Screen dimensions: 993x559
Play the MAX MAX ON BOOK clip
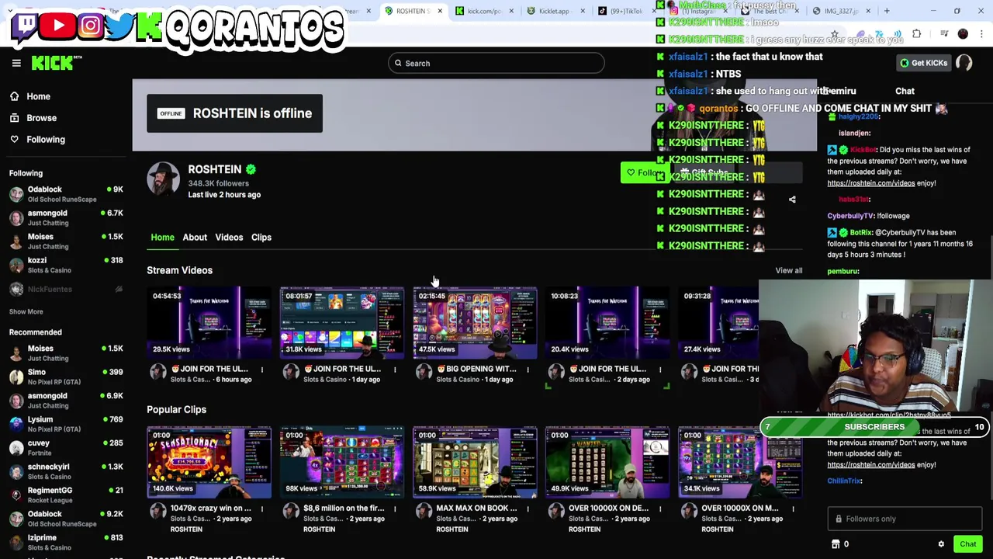pyautogui.click(x=475, y=462)
